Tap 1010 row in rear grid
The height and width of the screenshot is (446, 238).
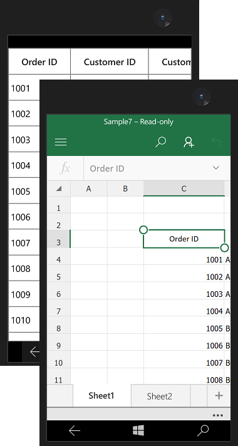click(x=24, y=320)
